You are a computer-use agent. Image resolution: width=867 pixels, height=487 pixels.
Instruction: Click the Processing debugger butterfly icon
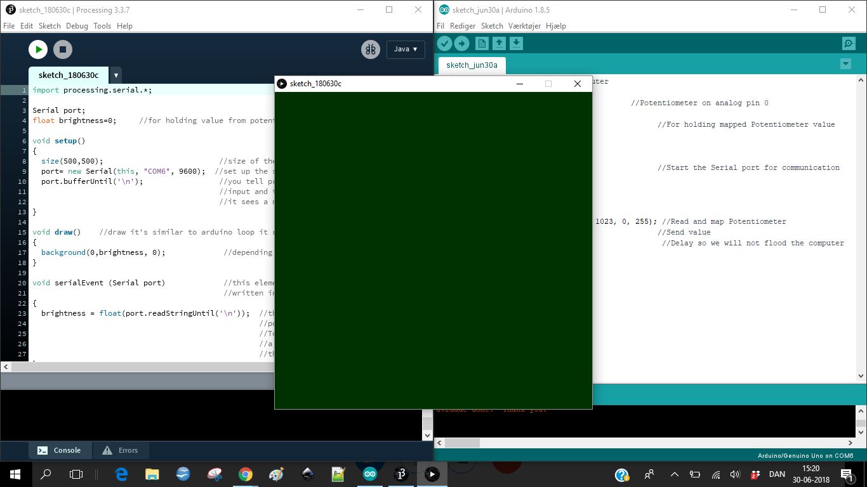(x=371, y=49)
